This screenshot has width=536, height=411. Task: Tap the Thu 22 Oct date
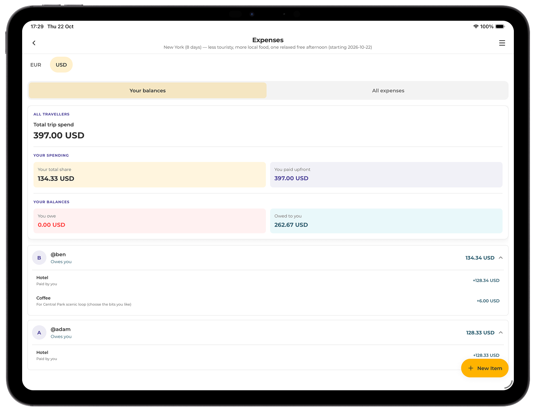[60, 26]
